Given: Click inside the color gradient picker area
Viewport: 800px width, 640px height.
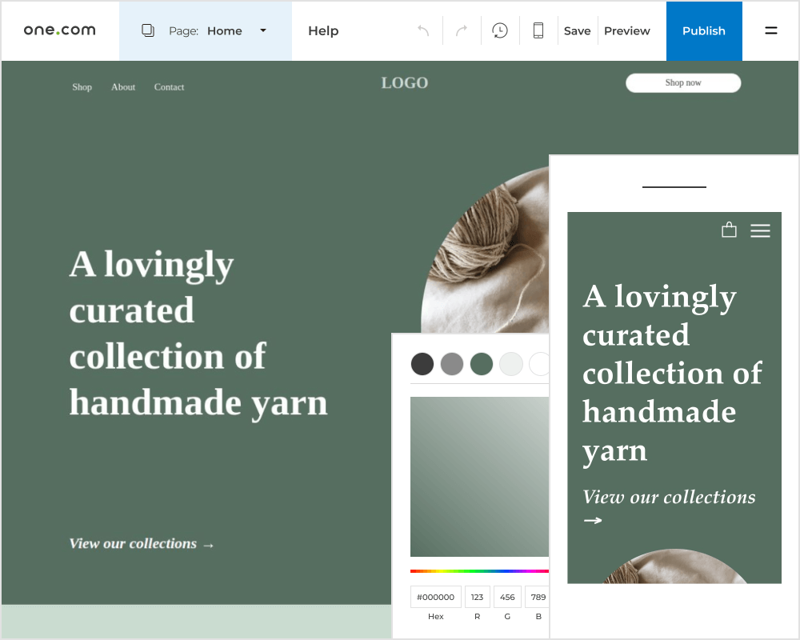Looking at the screenshot, I should click(479, 477).
